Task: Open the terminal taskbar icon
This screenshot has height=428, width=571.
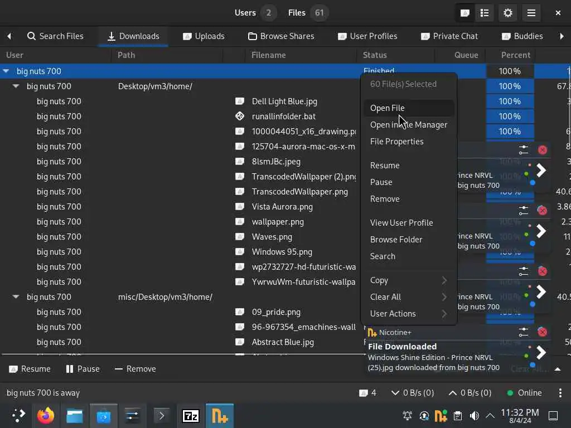Action: [161, 416]
